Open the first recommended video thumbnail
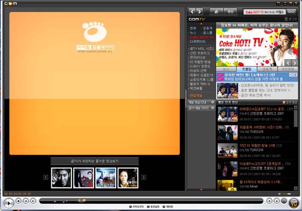Image resolution: width=302 pixels, height=211 pixels. 61,178
